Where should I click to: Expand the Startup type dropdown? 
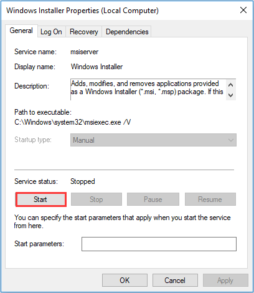(x=153, y=140)
